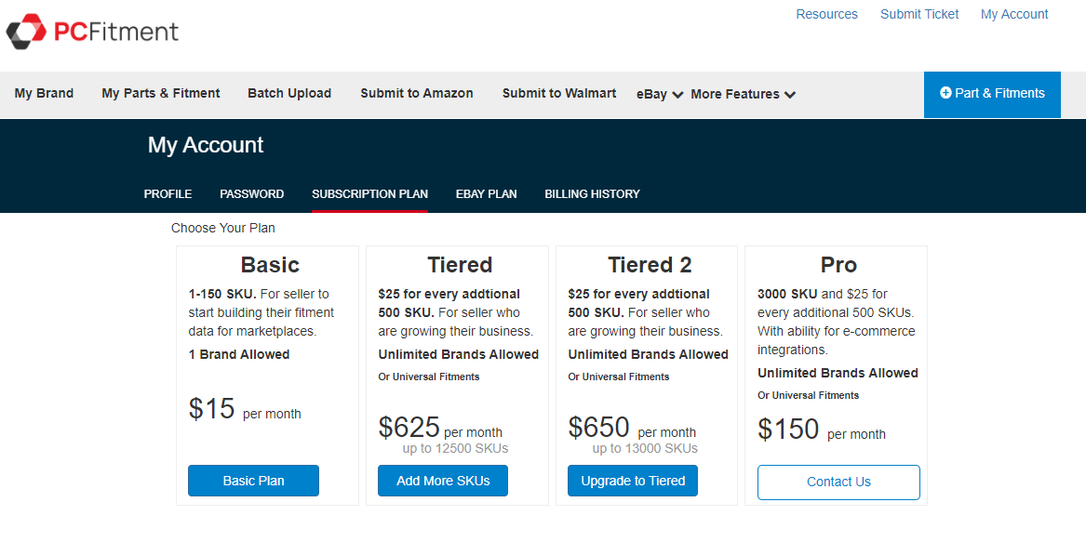Expand the eBay dropdown menu
This screenshot has width=1086, height=542.
tap(660, 94)
